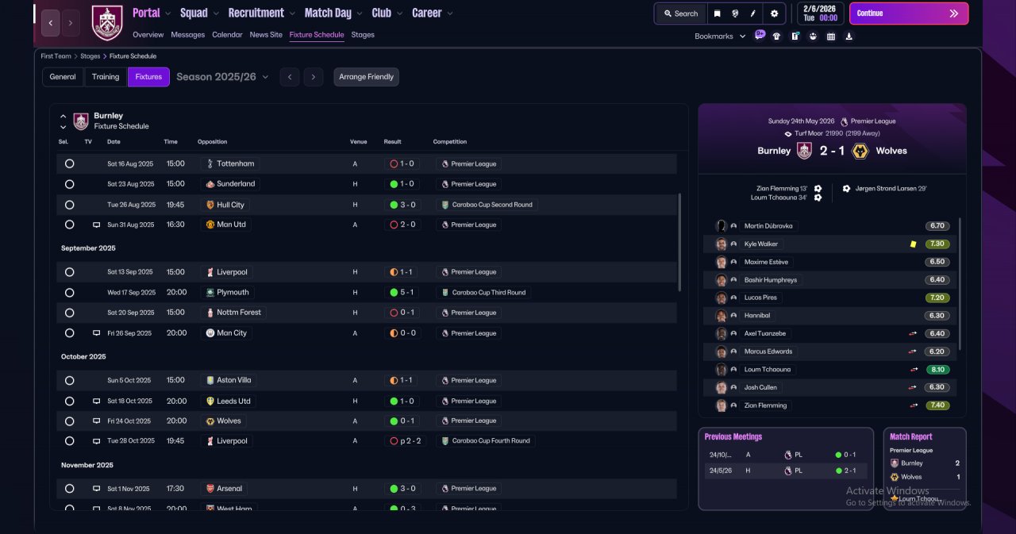Image resolution: width=1016 pixels, height=534 pixels.
Task: Expand the Career menu dropdown
Action: pos(450,13)
